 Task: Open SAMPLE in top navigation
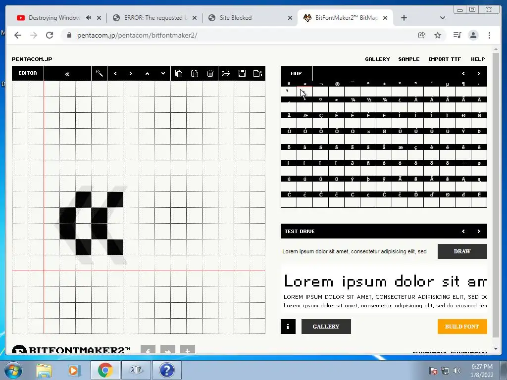tap(408, 59)
